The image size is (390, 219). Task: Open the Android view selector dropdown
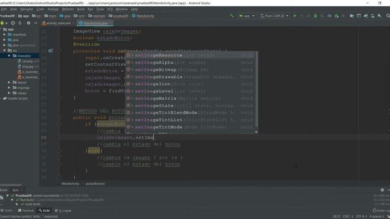point(4,23)
